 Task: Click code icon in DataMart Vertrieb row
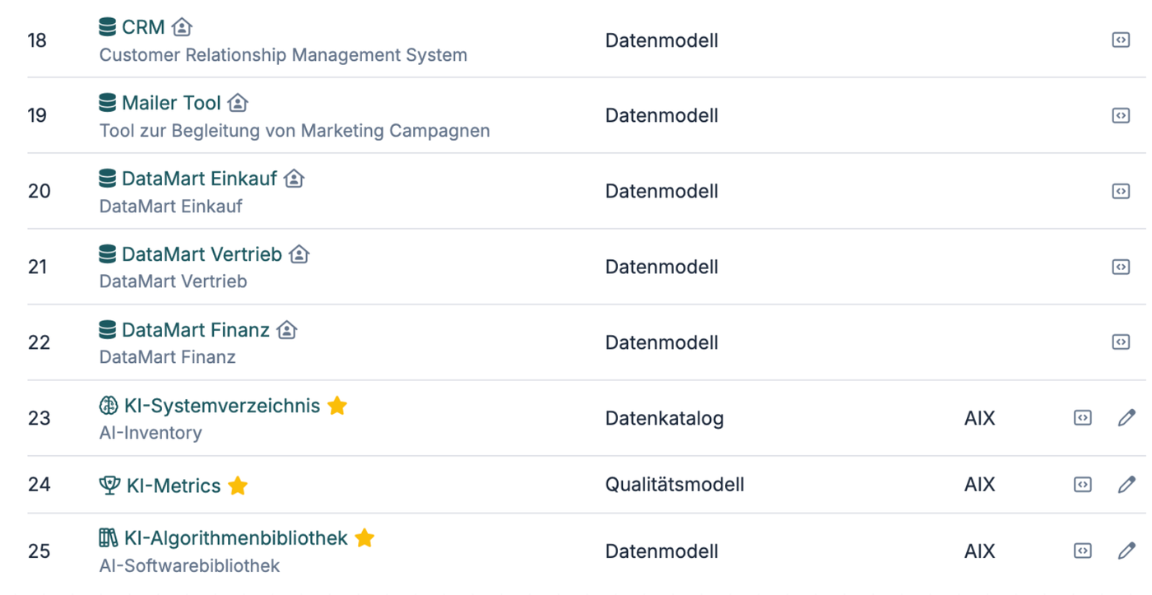click(x=1121, y=267)
